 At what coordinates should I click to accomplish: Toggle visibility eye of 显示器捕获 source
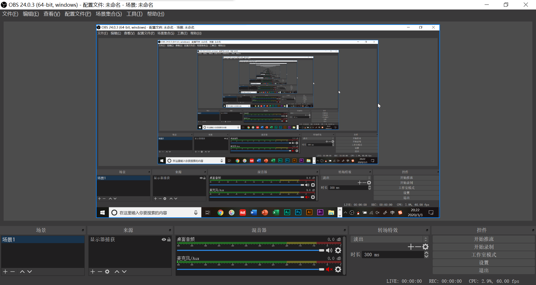[x=164, y=239]
